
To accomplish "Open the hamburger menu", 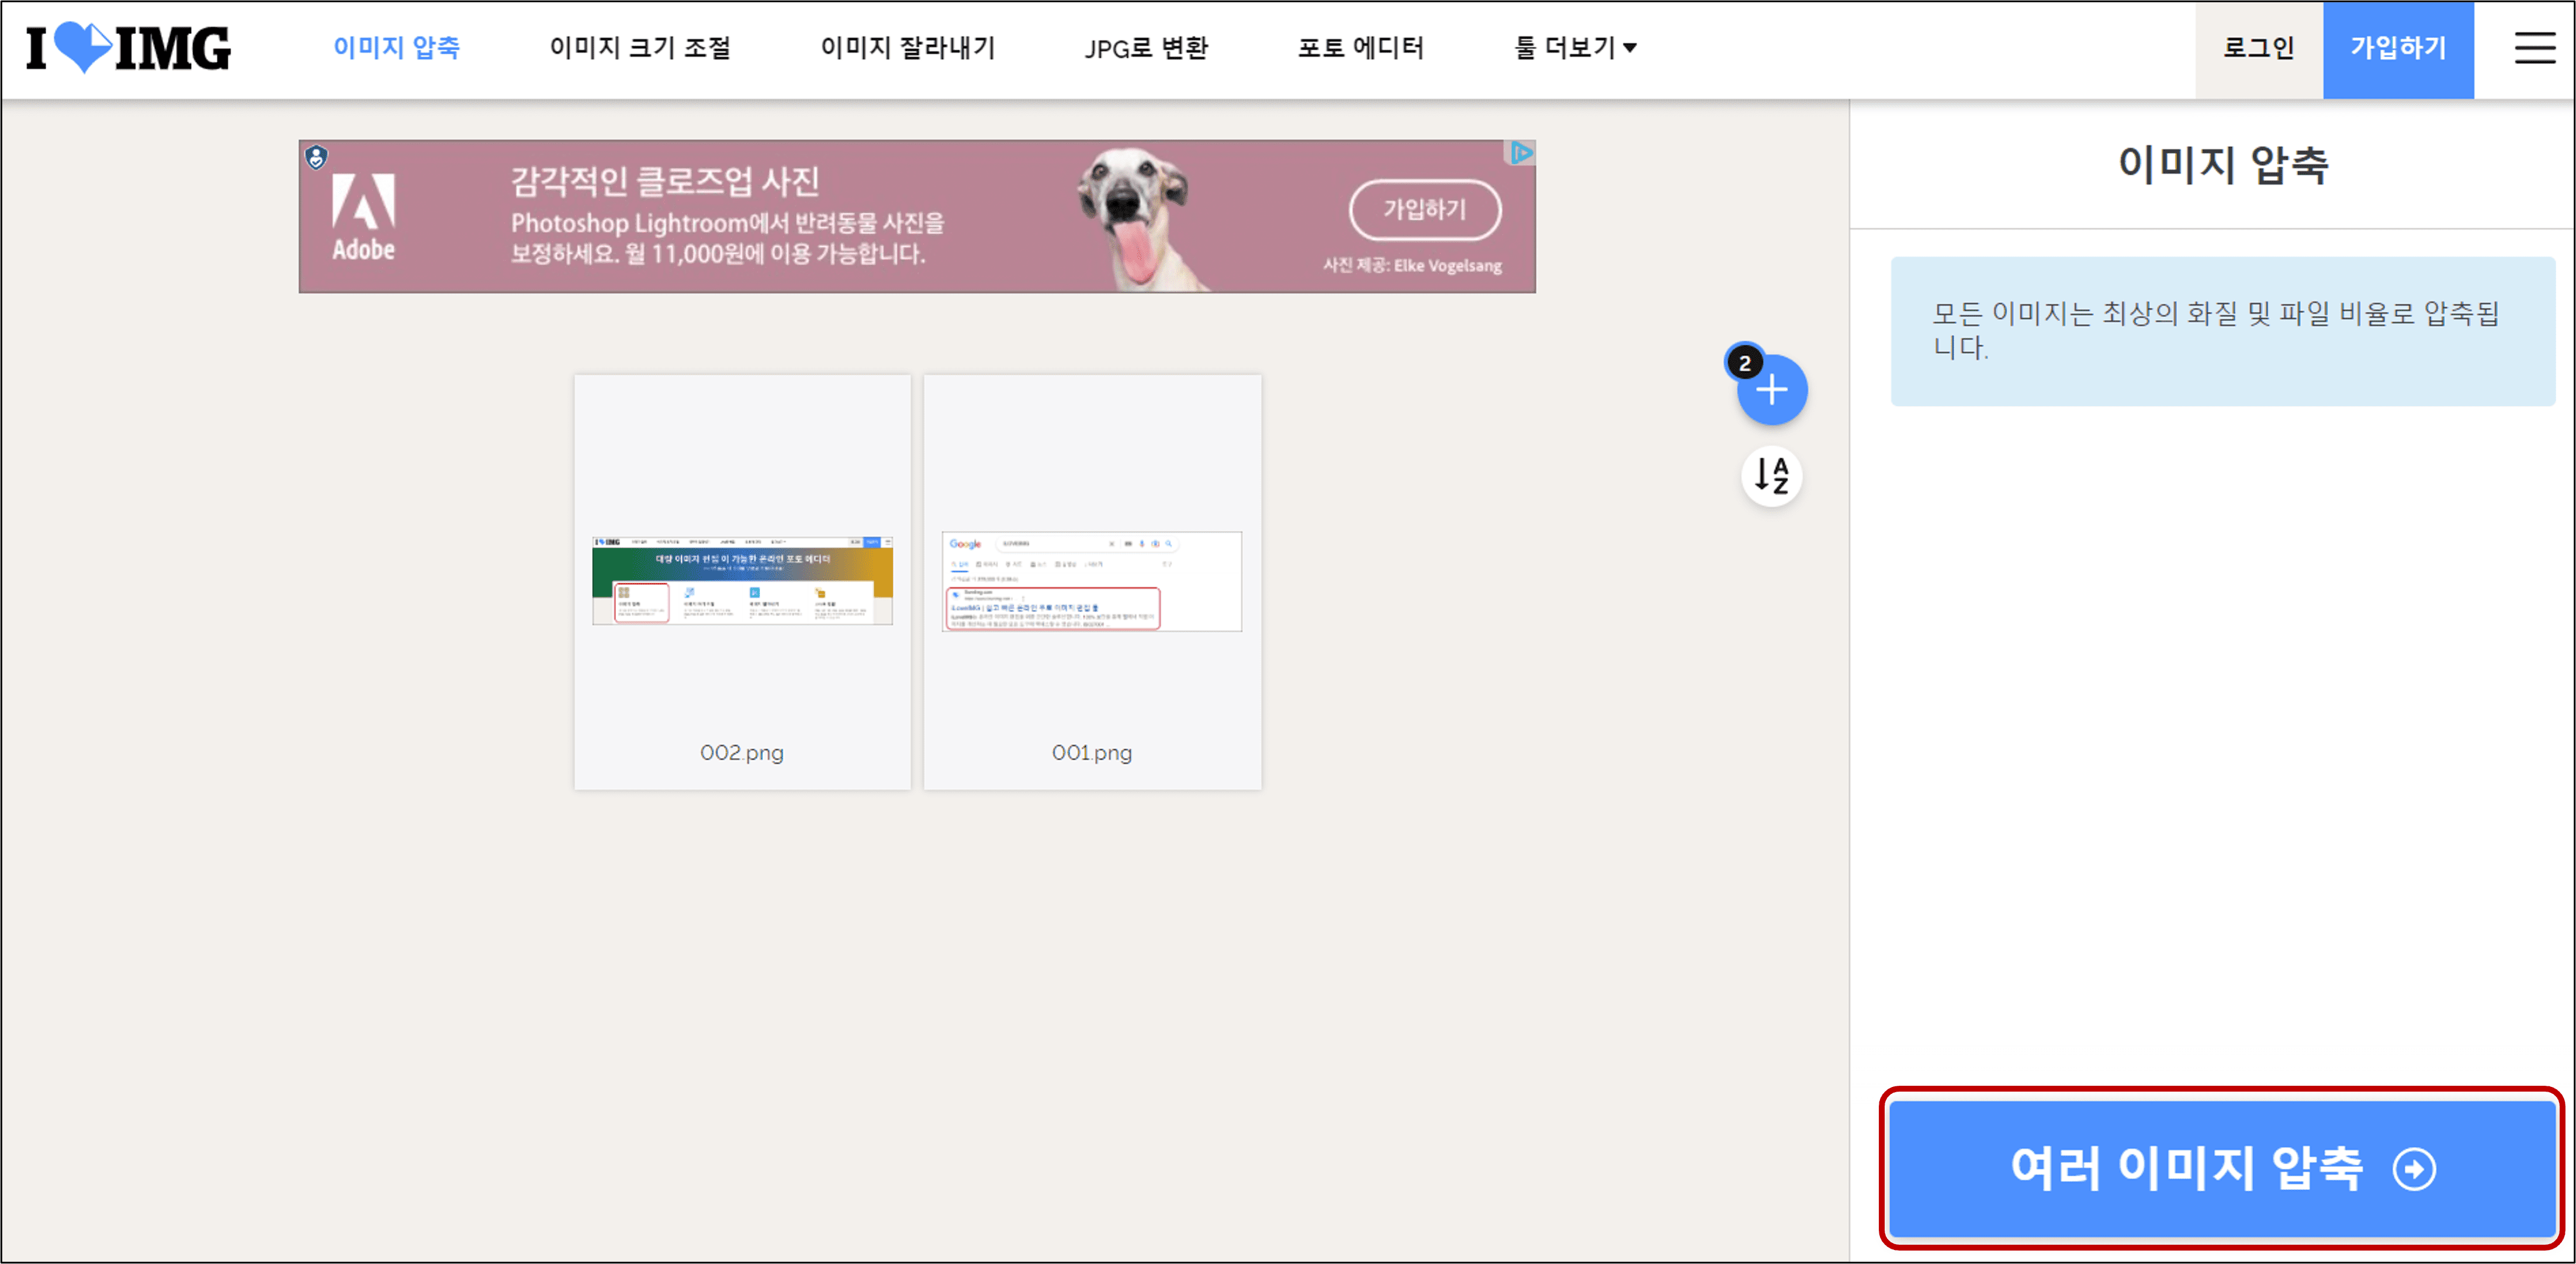I will [2534, 48].
